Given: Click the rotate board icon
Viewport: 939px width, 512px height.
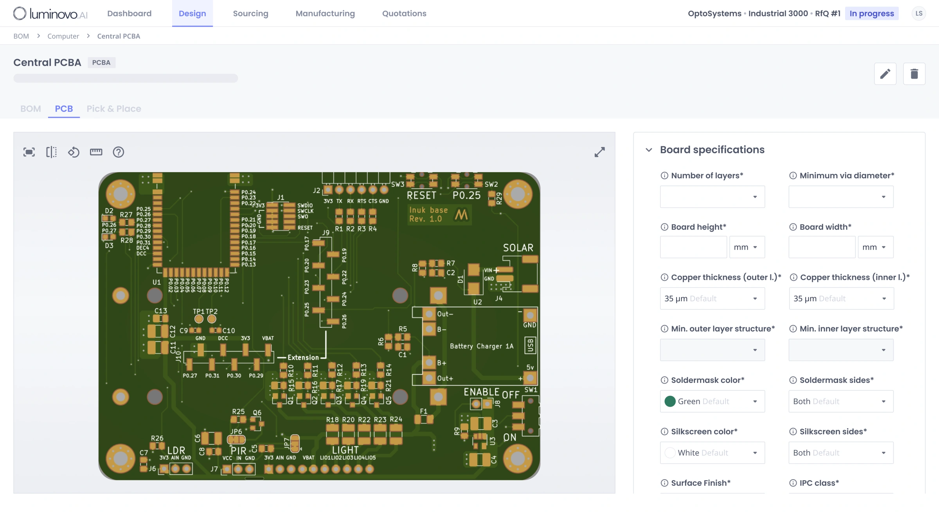Looking at the screenshot, I should (x=74, y=152).
